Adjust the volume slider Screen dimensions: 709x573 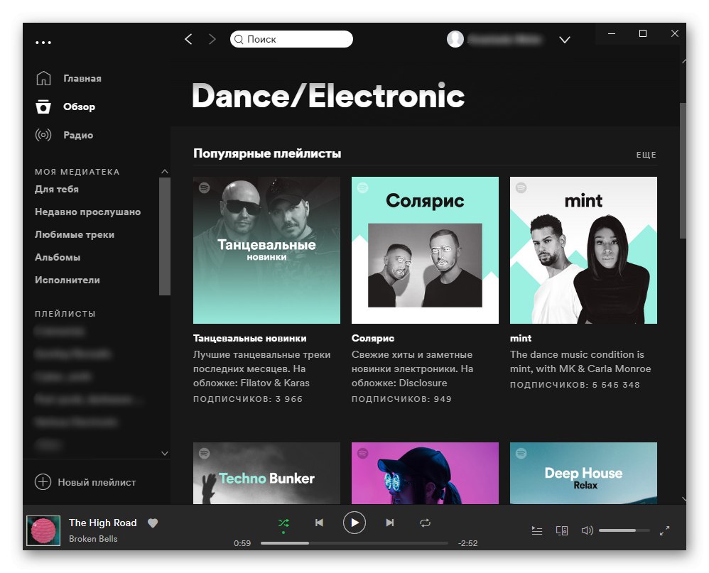pyautogui.click(x=624, y=530)
